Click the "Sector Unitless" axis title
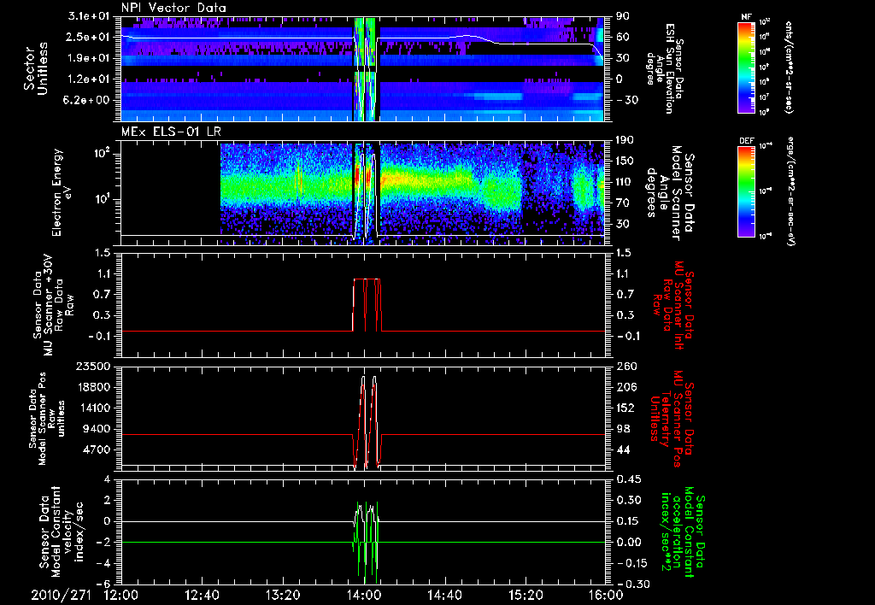This screenshot has width=875, height=605. [x=36, y=68]
